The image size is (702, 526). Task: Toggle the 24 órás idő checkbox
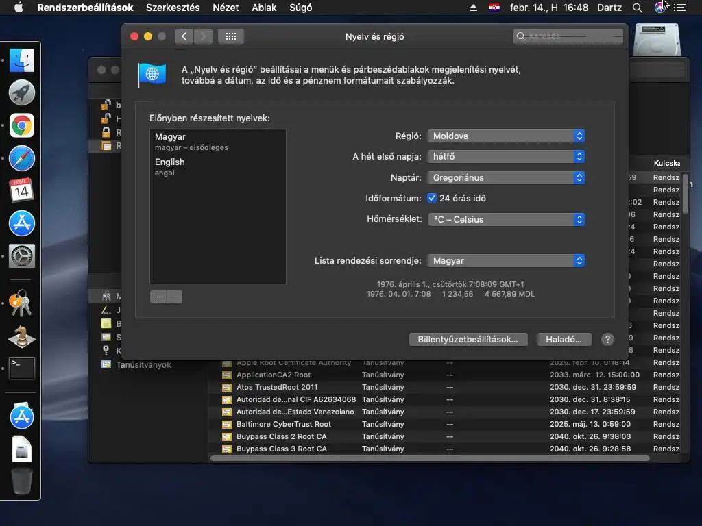[x=432, y=198]
